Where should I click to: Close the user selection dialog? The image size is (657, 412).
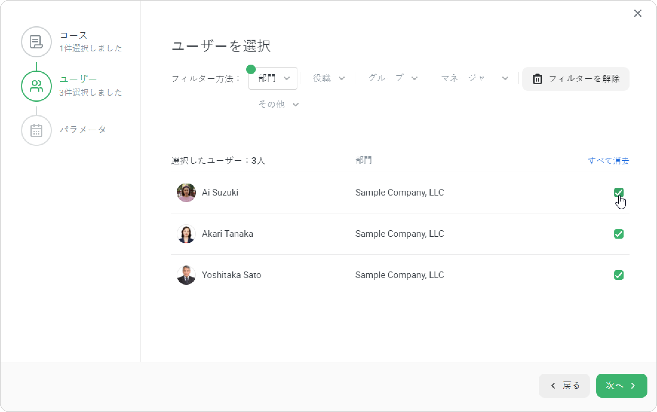tap(638, 13)
